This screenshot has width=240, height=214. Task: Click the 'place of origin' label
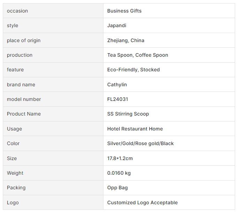(x=24, y=40)
